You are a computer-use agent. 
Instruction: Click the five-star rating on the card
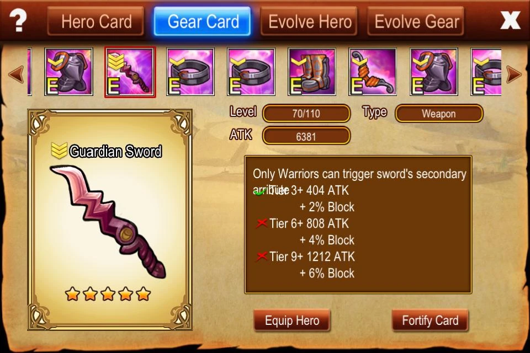pos(108,294)
